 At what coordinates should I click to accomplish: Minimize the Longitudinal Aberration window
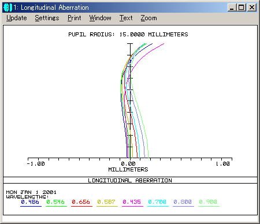click(x=232, y=8)
